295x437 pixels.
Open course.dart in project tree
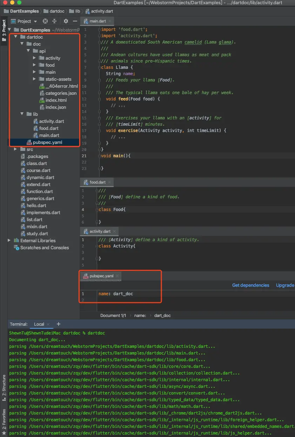pyautogui.click(x=35, y=171)
